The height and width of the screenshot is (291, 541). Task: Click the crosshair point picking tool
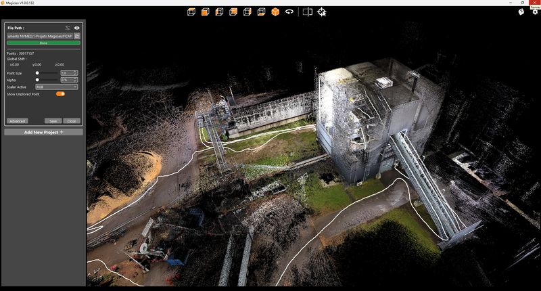(322, 12)
